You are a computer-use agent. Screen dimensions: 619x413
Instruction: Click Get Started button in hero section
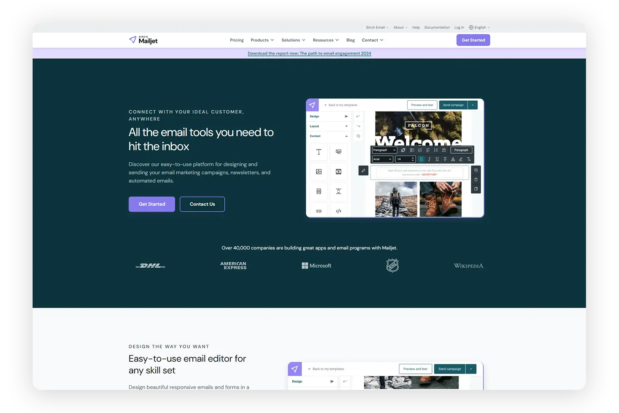pyautogui.click(x=152, y=204)
